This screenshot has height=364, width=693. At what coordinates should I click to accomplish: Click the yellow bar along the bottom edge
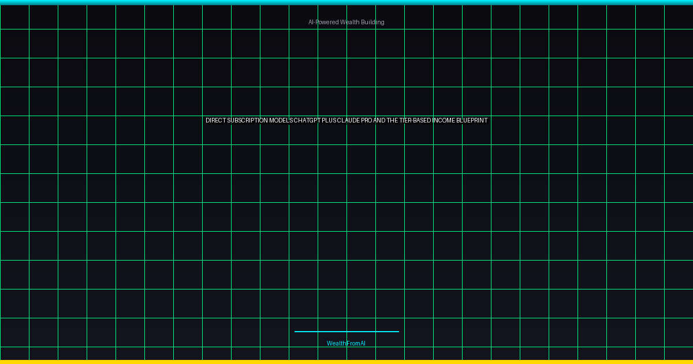[x=346, y=362]
